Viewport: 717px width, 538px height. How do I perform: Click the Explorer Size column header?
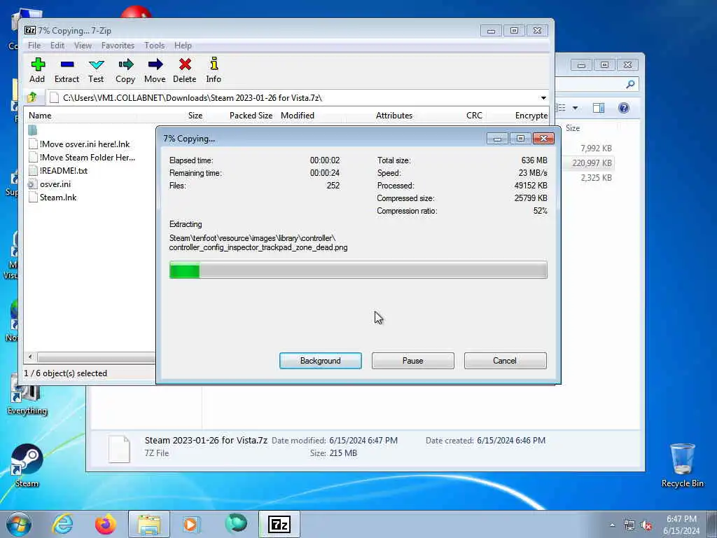pos(573,128)
